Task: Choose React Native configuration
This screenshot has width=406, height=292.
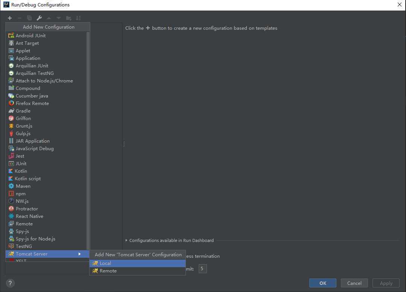Action: (x=46, y=216)
